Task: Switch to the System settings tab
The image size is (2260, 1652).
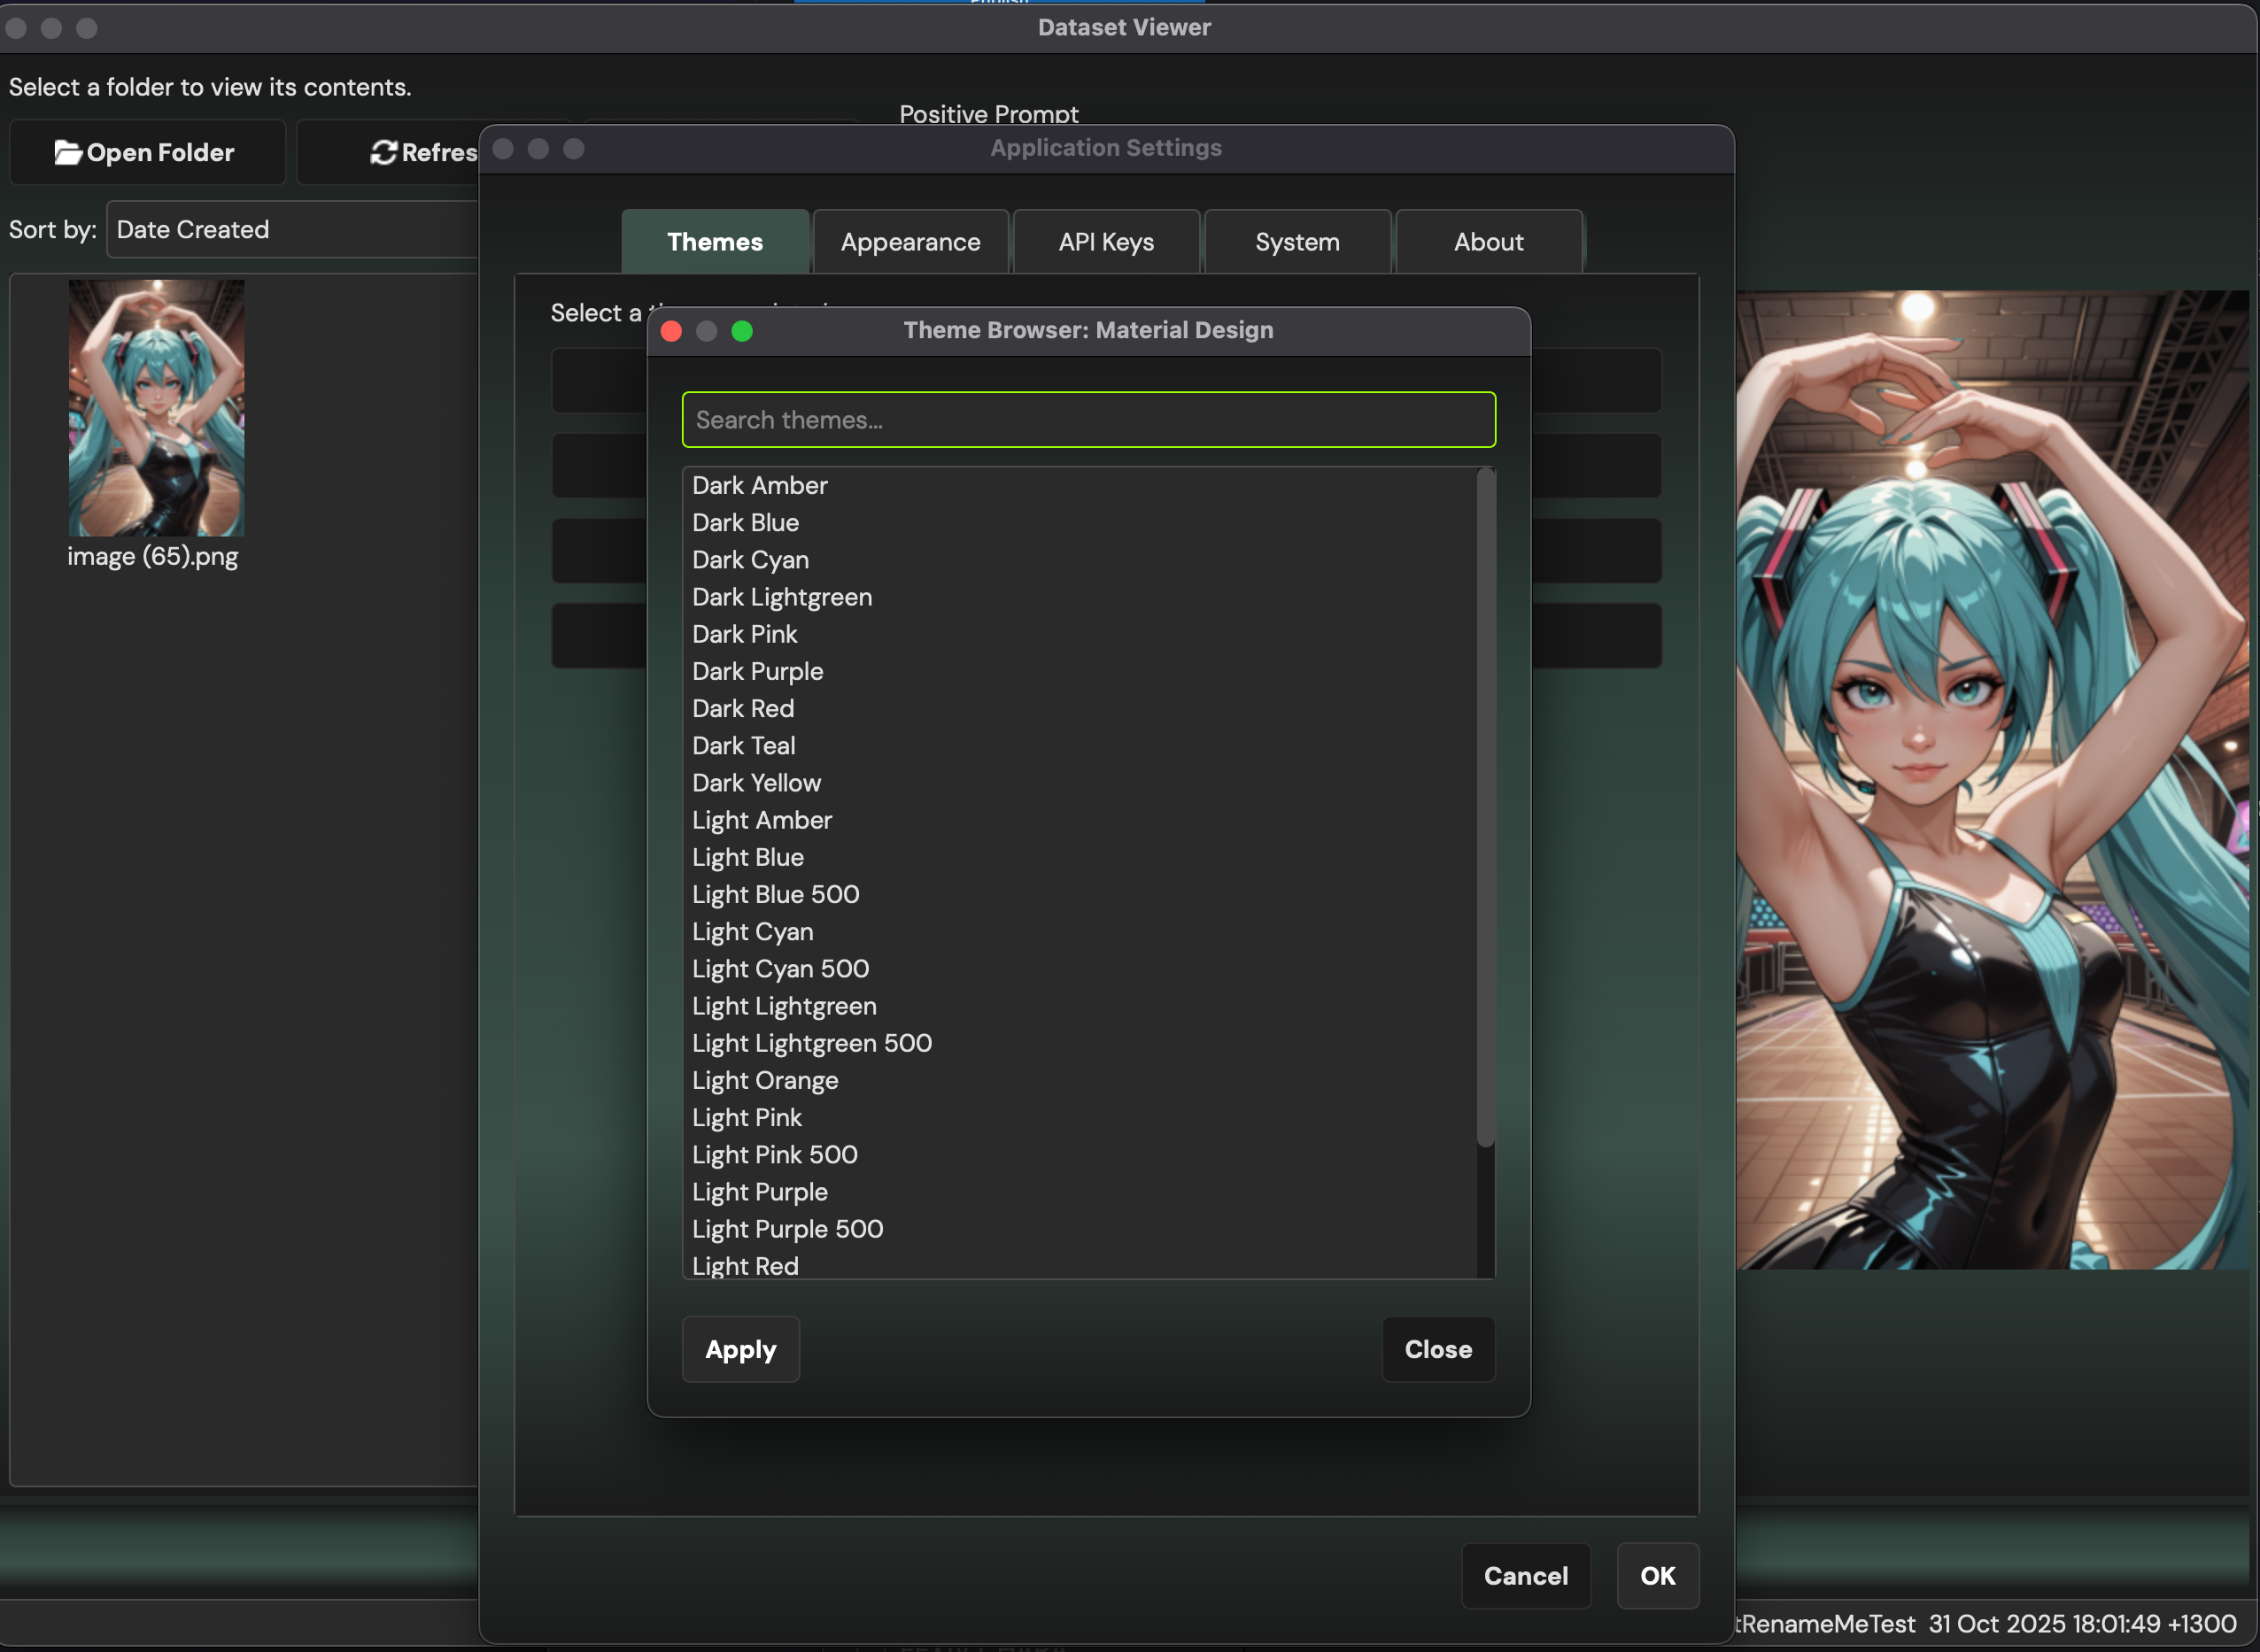Action: [1296, 241]
